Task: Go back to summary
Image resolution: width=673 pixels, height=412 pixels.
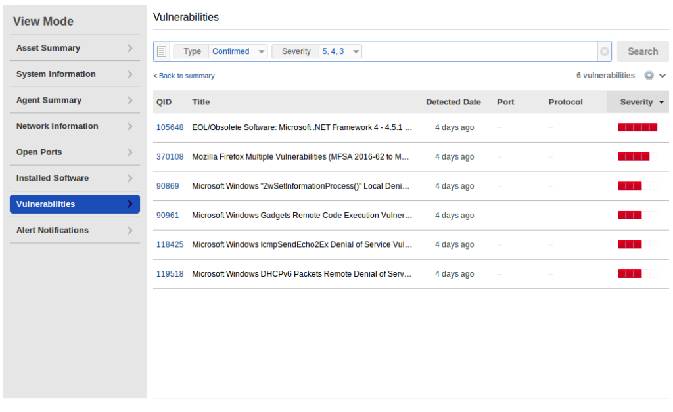Action: [x=183, y=76]
